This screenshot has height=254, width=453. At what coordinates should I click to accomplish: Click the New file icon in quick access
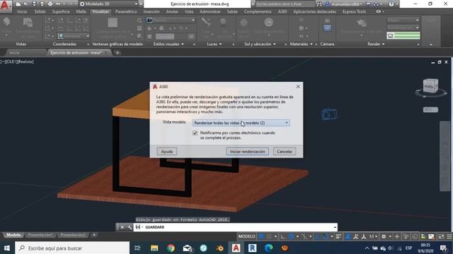(x=18, y=4)
